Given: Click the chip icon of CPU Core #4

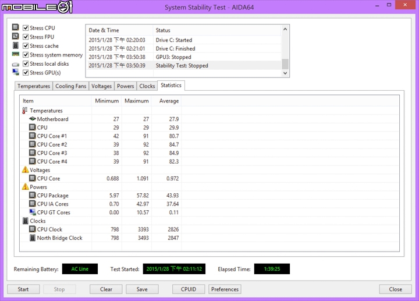Looking at the screenshot, I should tap(33, 161).
